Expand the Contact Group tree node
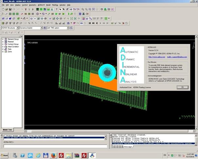198x159 pixels. pos(3,44)
